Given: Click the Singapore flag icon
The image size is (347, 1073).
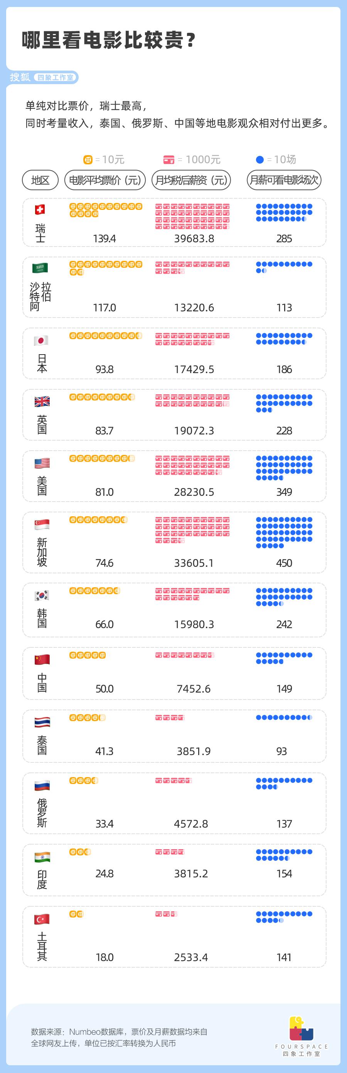Looking at the screenshot, I should click(x=42, y=524).
